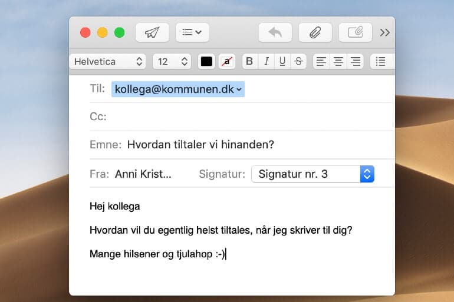Image resolution: width=454 pixels, height=302 pixels.
Task: Click the line "Hej kollega"
Action: point(114,207)
